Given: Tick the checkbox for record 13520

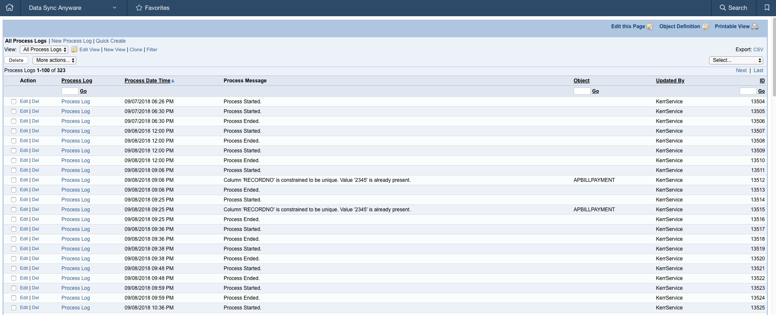Looking at the screenshot, I should [x=14, y=259].
